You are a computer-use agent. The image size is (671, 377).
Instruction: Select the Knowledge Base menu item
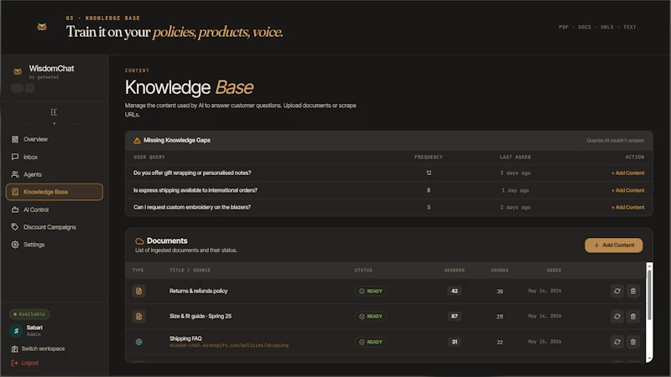[x=55, y=192]
